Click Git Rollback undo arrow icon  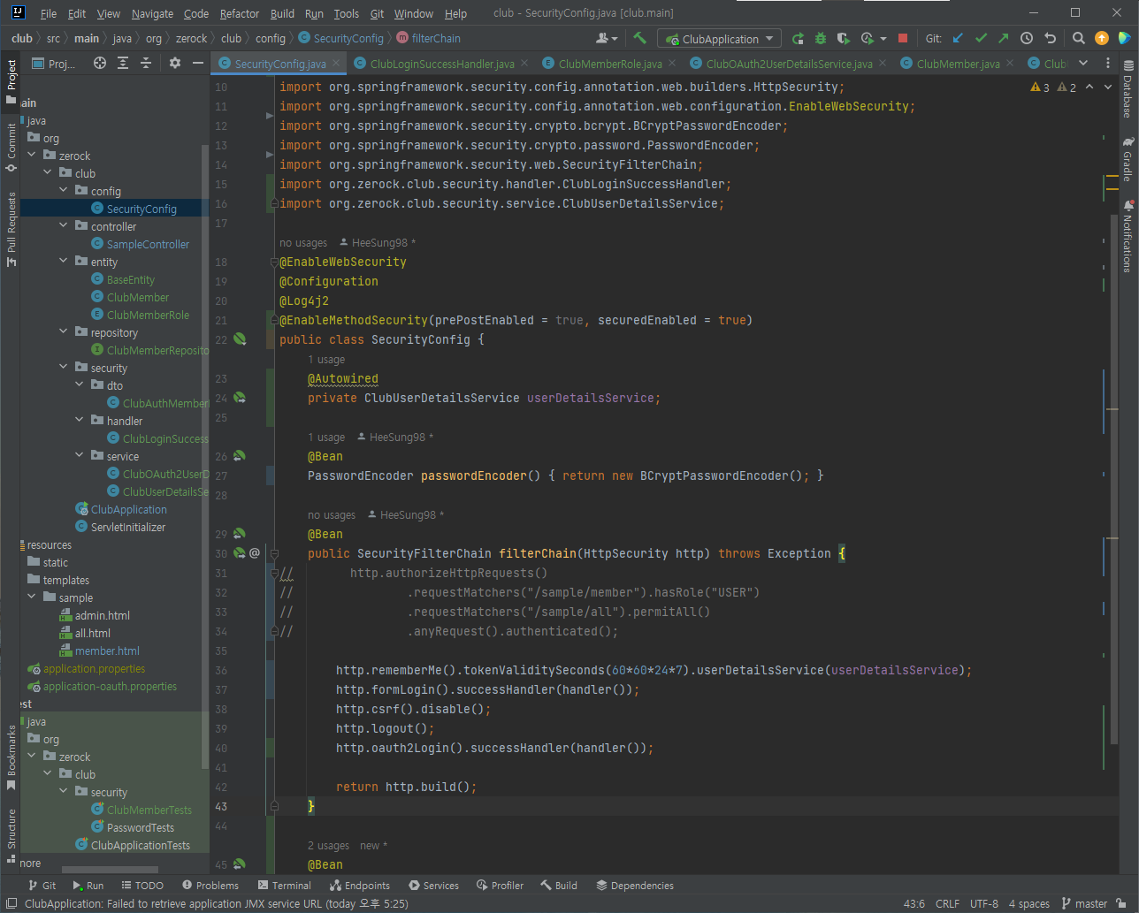1050,38
